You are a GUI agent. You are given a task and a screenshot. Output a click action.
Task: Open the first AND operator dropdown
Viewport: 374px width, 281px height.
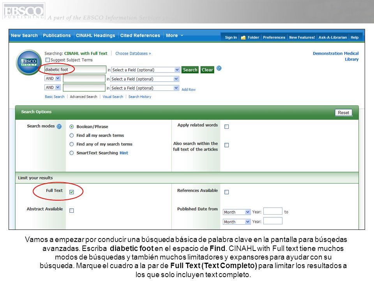click(x=53, y=78)
